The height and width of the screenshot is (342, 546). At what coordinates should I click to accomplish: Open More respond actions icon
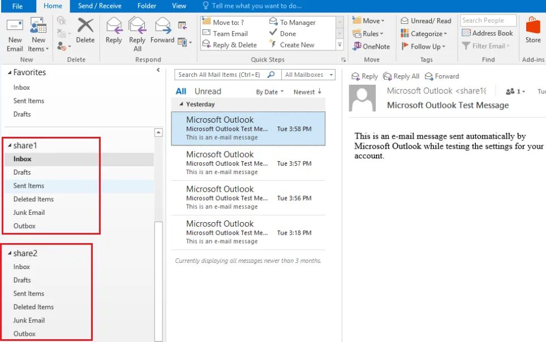[x=184, y=42]
